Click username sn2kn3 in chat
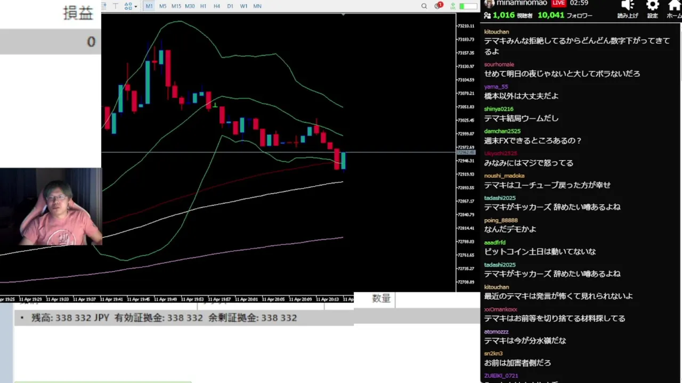 pyautogui.click(x=493, y=354)
